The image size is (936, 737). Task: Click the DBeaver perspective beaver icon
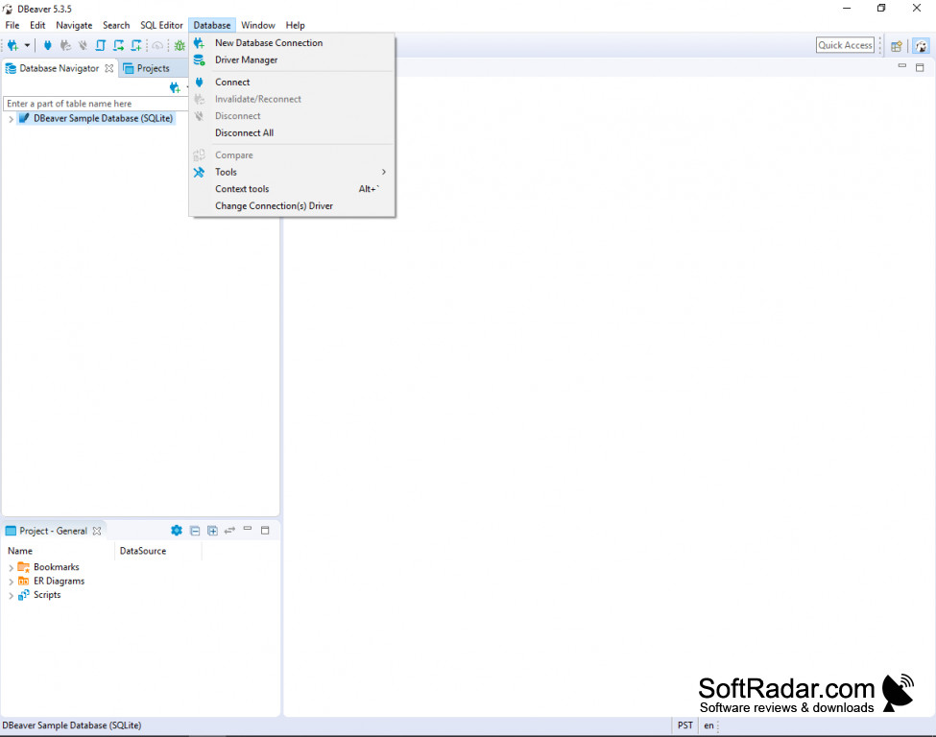tap(921, 46)
